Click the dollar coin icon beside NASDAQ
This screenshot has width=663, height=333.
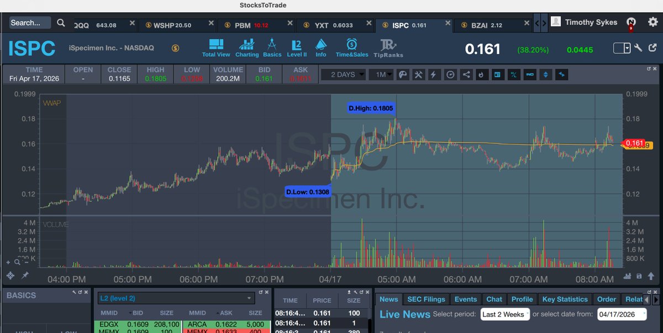coord(175,49)
